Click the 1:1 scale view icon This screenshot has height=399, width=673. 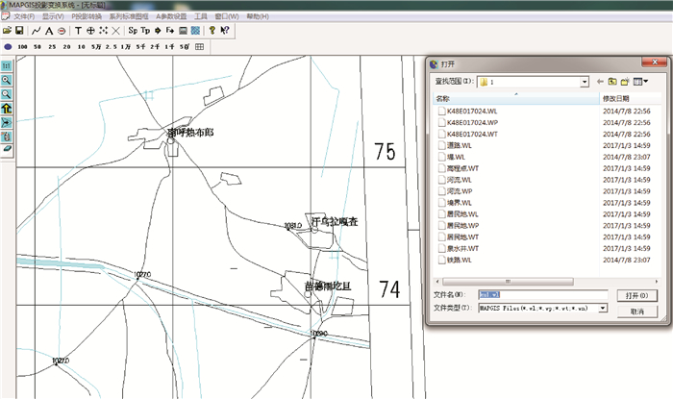coord(7,66)
